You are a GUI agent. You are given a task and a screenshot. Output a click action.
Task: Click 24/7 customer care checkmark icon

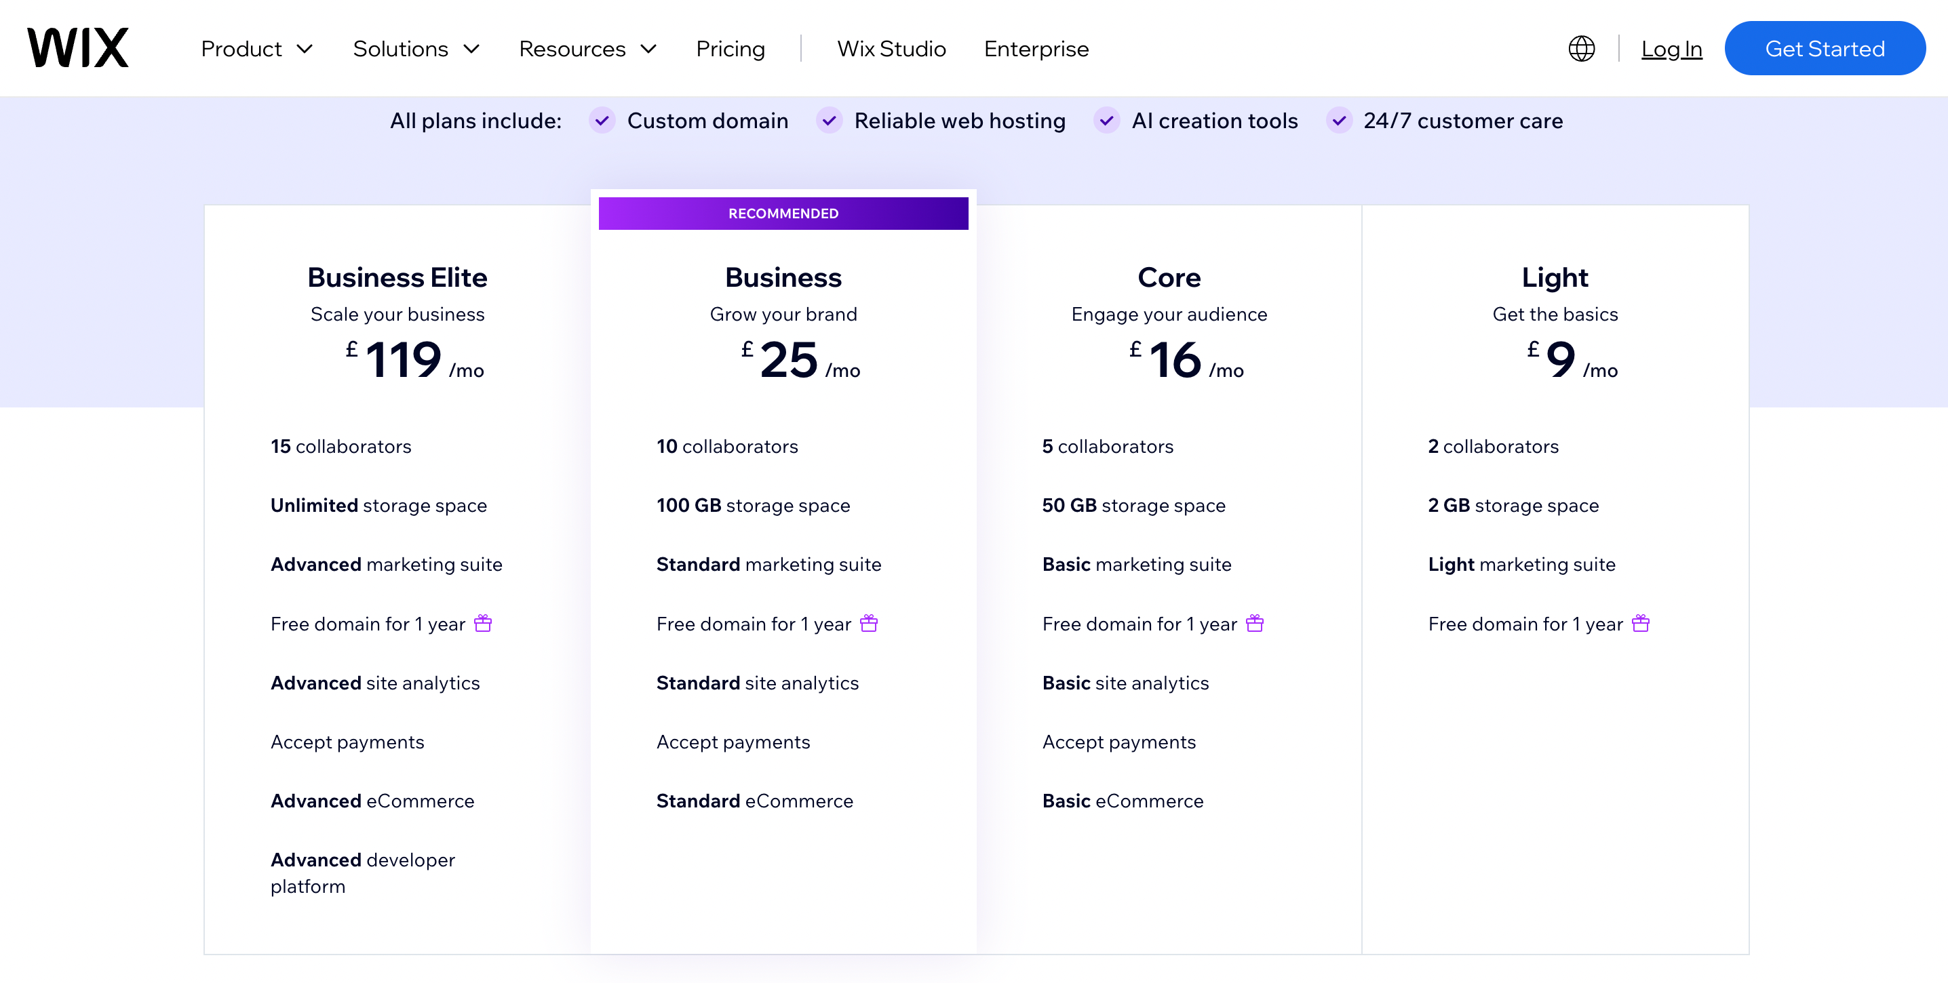coord(1338,121)
